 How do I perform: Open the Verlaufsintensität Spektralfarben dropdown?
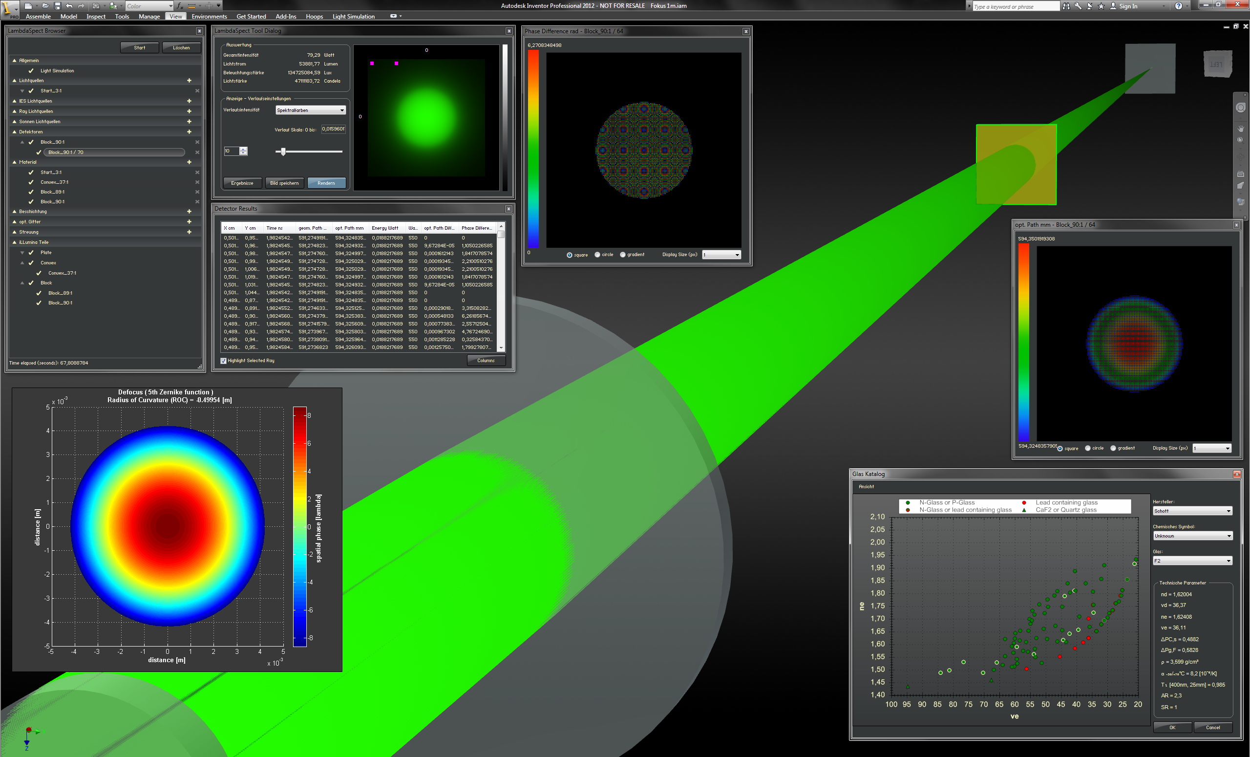(311, 110)
